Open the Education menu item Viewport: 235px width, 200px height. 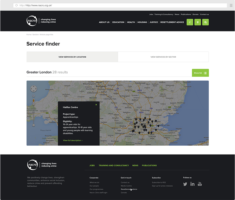click(x=118, y=22)
